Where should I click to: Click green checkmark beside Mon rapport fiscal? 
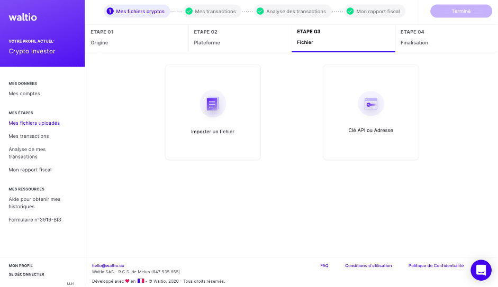(350, 11)
